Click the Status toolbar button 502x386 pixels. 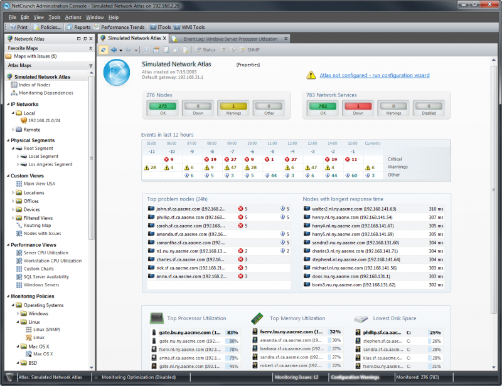click(x=206, y=50)
